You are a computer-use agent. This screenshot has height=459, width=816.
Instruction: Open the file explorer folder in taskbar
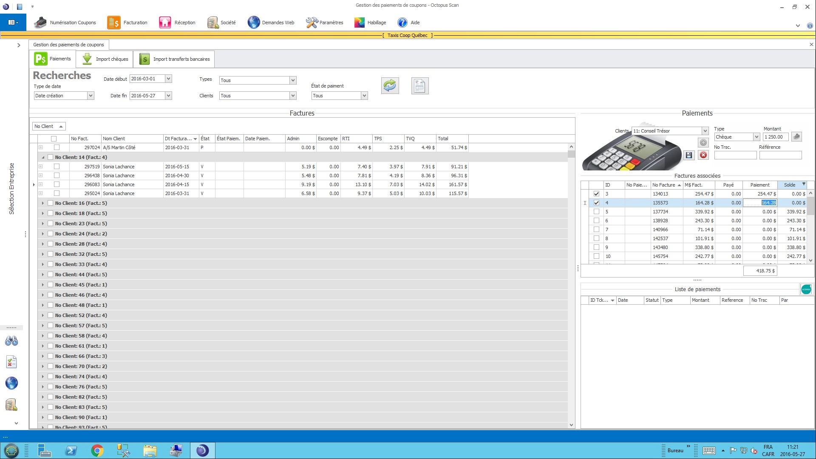pyautogui.click(x=150, y=450)
